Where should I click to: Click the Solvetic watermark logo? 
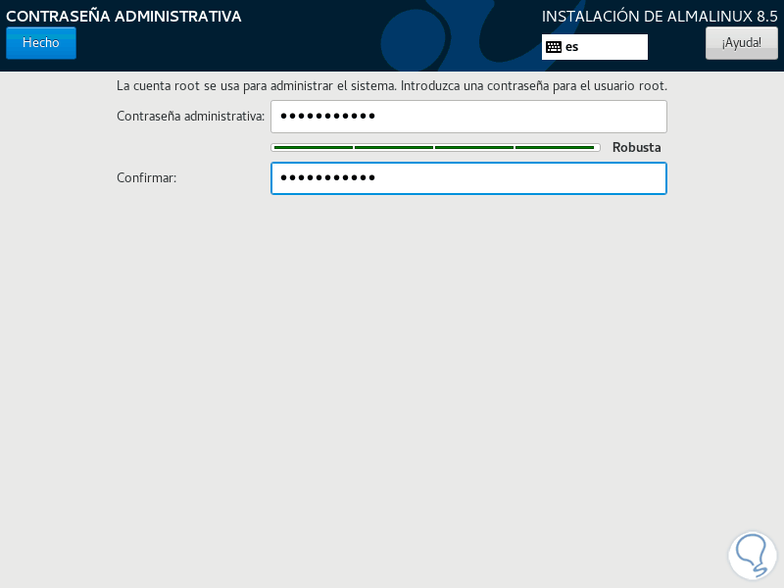tap(752, 555)
